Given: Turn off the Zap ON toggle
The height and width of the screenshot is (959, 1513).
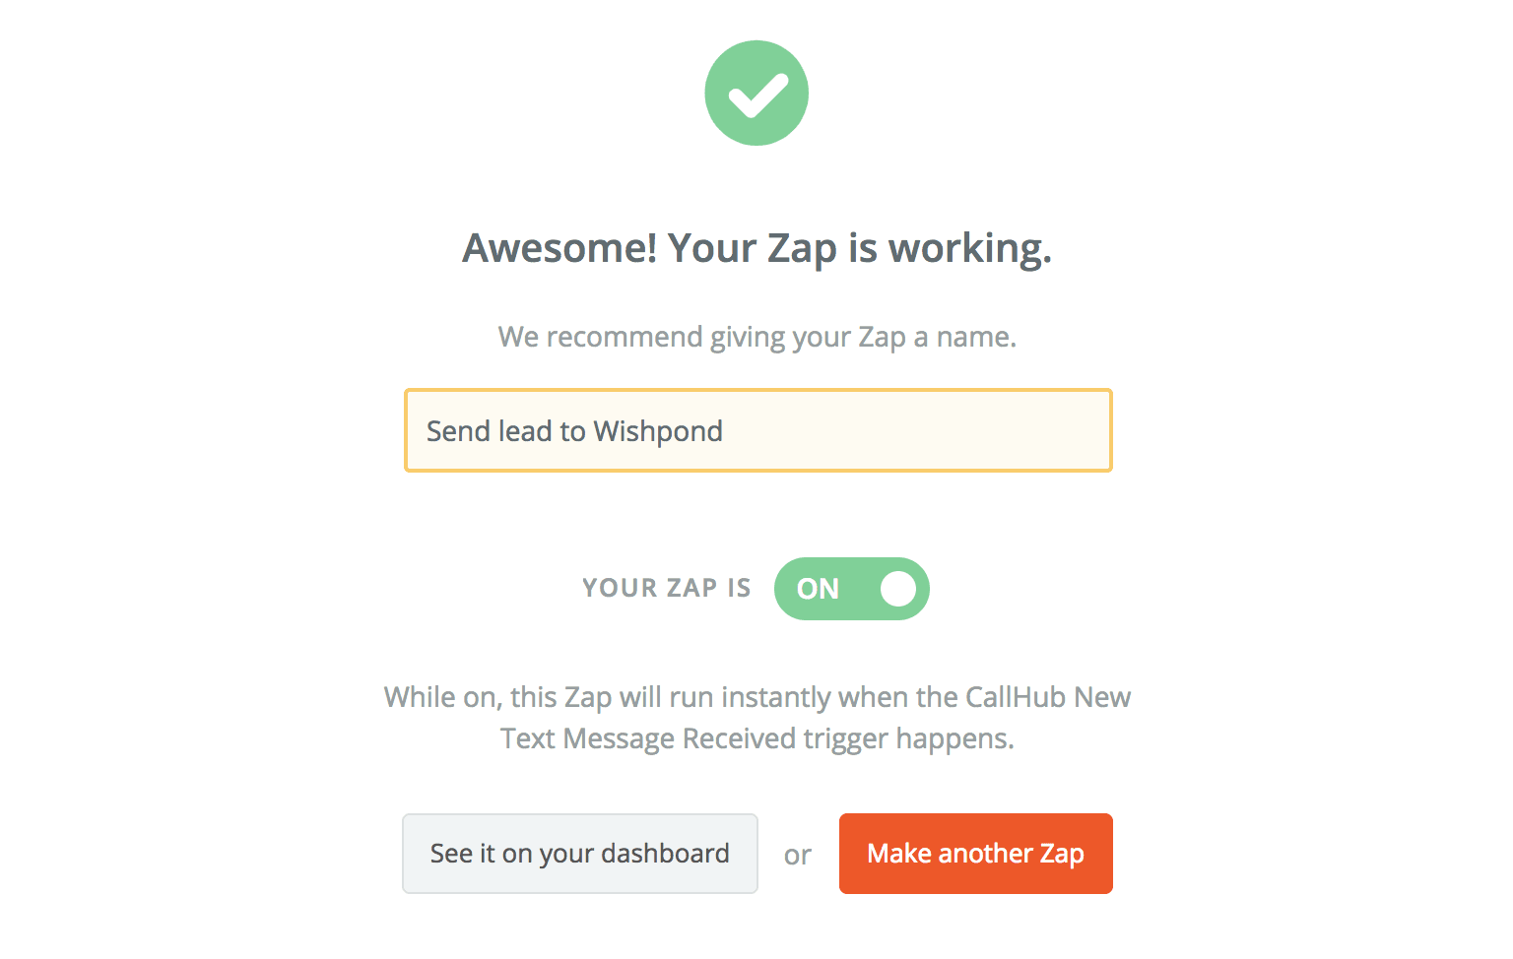Looking at the screenshot, I should (x=851, y=589).
